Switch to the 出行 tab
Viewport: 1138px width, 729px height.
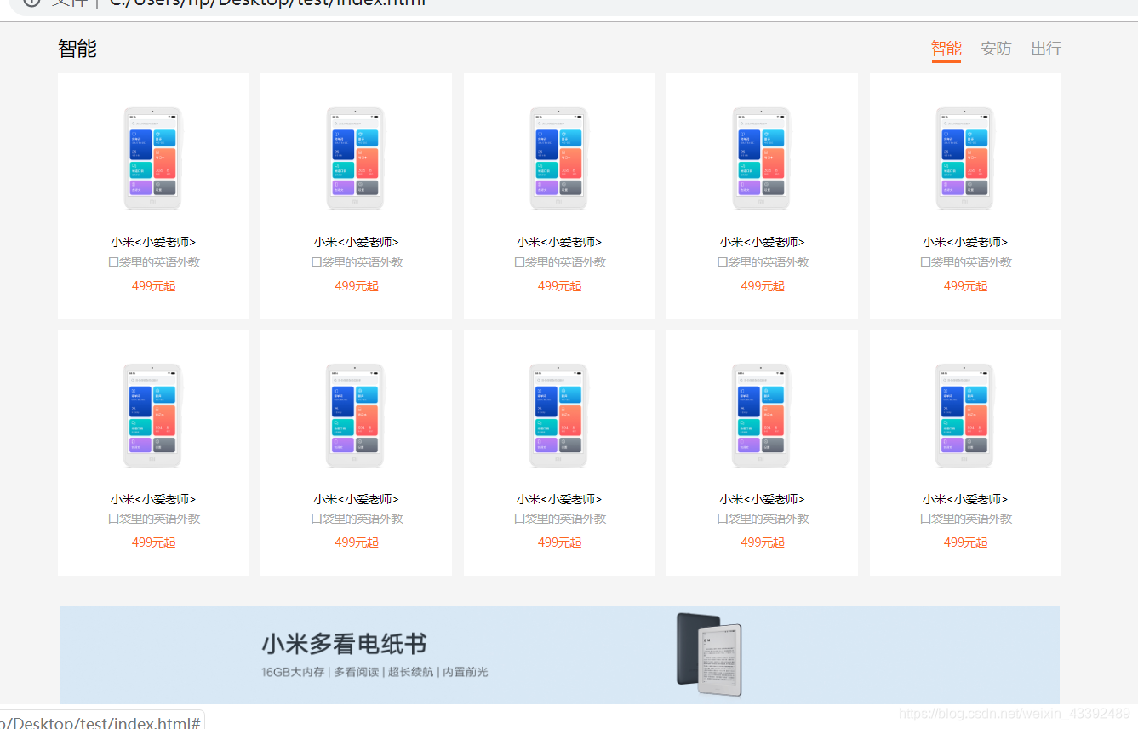coord(1046,49)
